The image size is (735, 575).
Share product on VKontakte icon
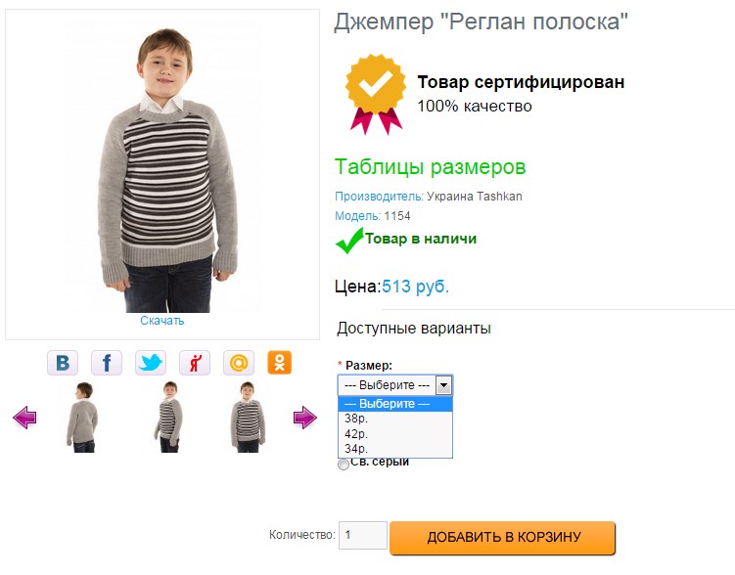click(63, 363)
